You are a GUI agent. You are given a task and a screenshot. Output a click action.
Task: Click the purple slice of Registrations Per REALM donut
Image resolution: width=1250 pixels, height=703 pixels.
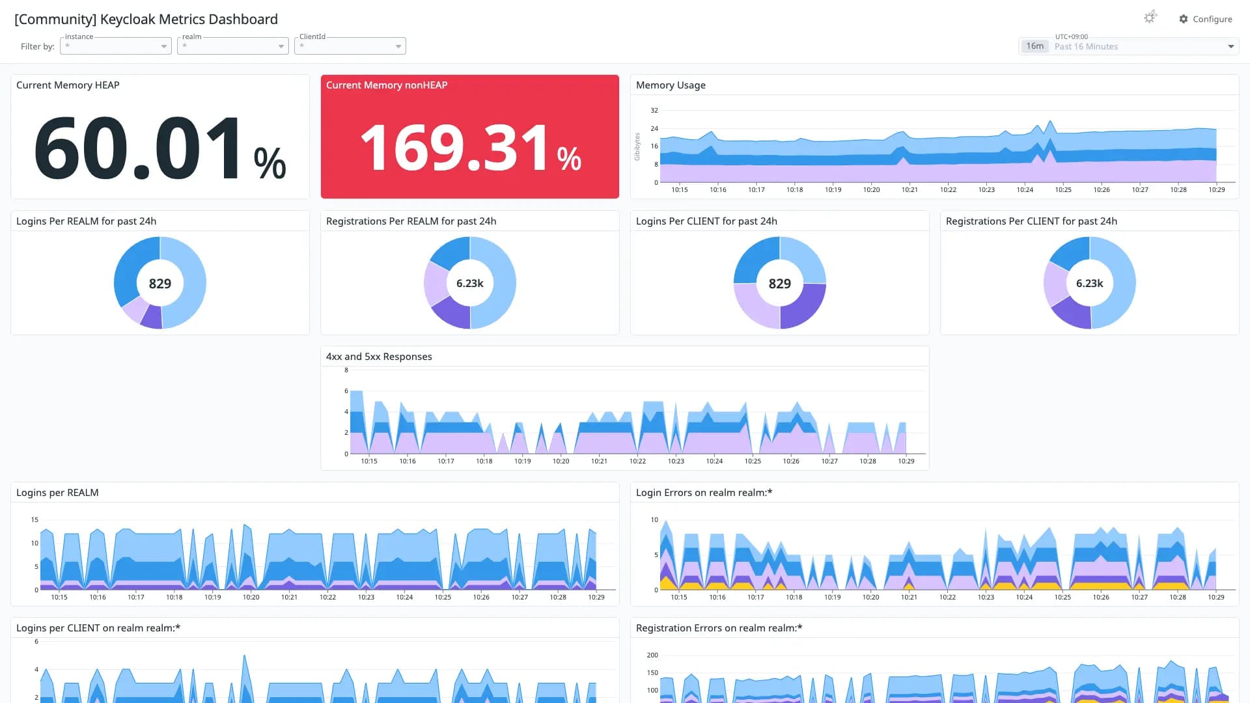[451, 312]
